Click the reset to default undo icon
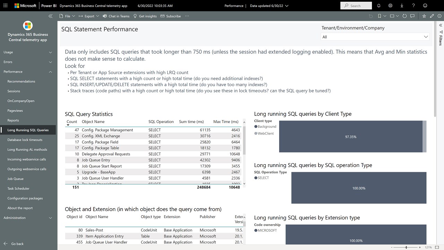444x250 pixels. (371, 16)
